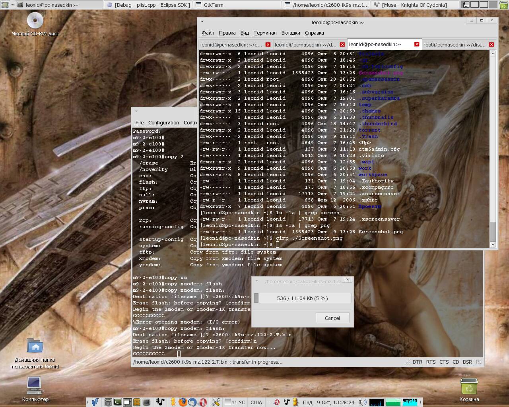509x407 pixels.
Task: Open the wrench and screwdriver settings icon
Action: (x=216, y=402)
